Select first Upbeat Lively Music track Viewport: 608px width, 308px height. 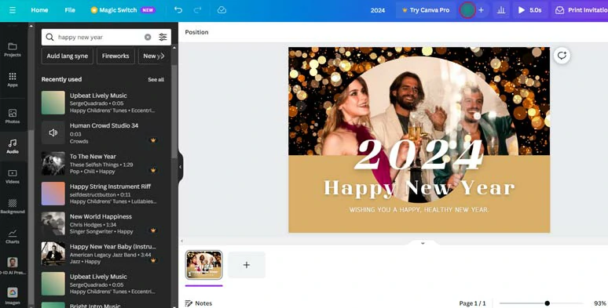(x=53, y=103)
